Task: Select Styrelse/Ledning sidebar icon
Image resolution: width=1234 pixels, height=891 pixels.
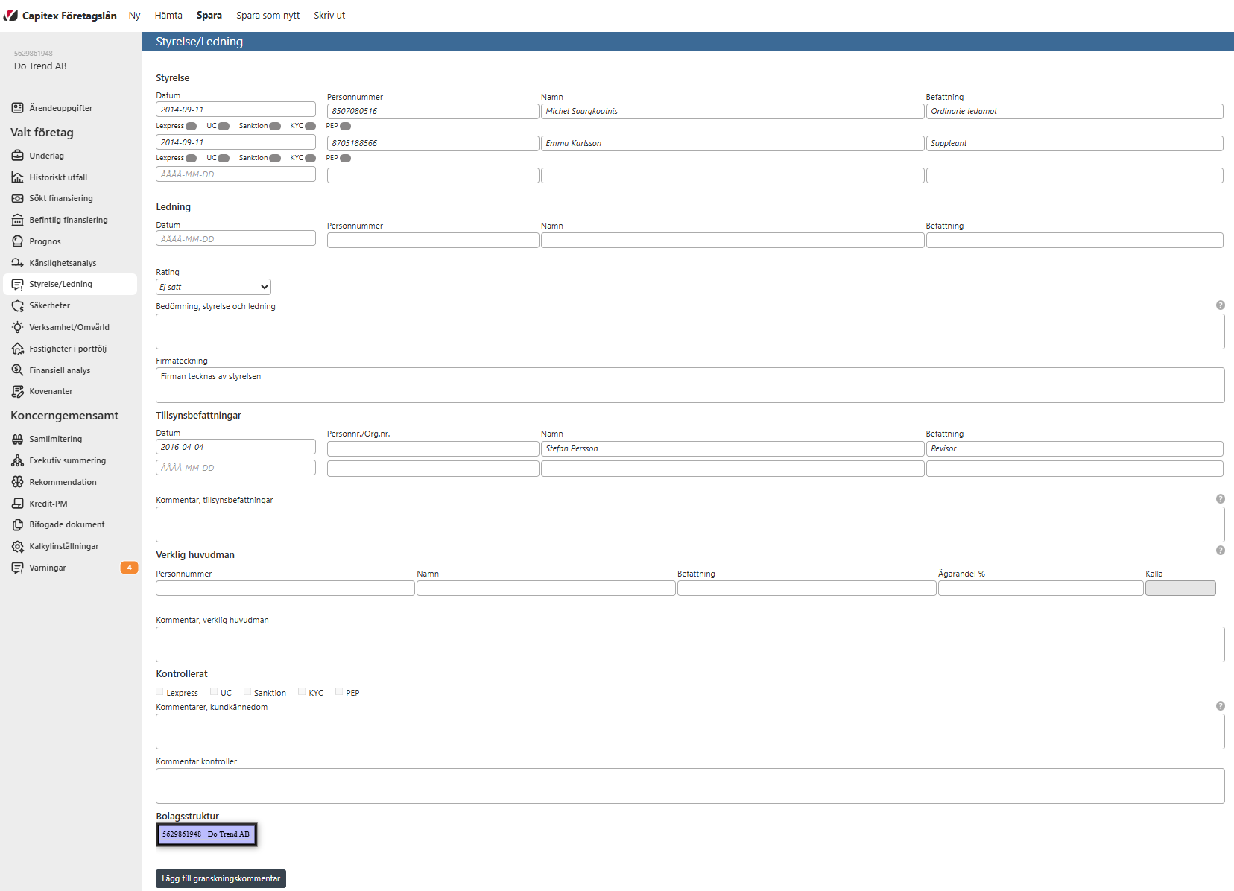Action: [x=17, y=284]
